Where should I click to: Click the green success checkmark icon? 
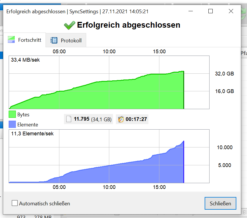coord(69,25)
